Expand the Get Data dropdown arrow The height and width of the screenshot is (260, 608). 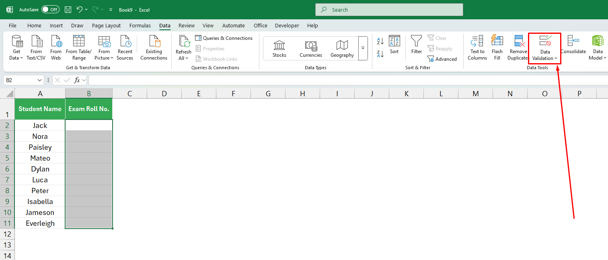(x=22, y=58)
